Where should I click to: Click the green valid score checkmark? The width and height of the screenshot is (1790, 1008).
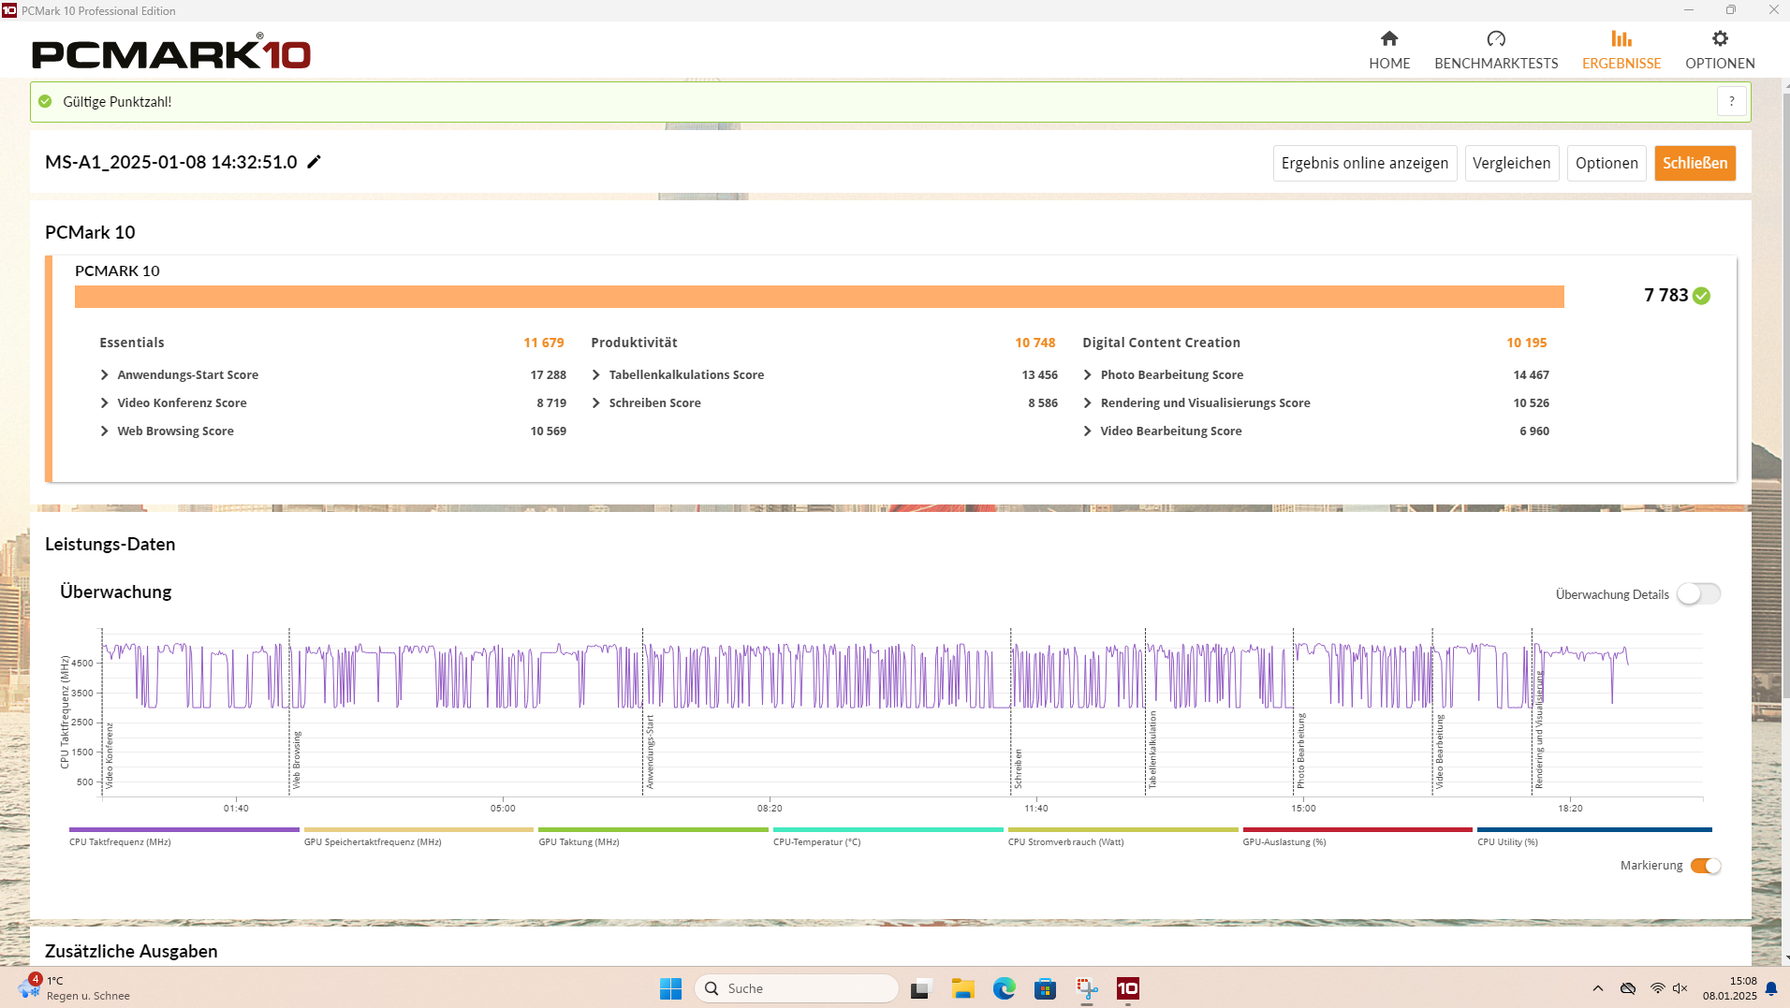[1702, 296]
